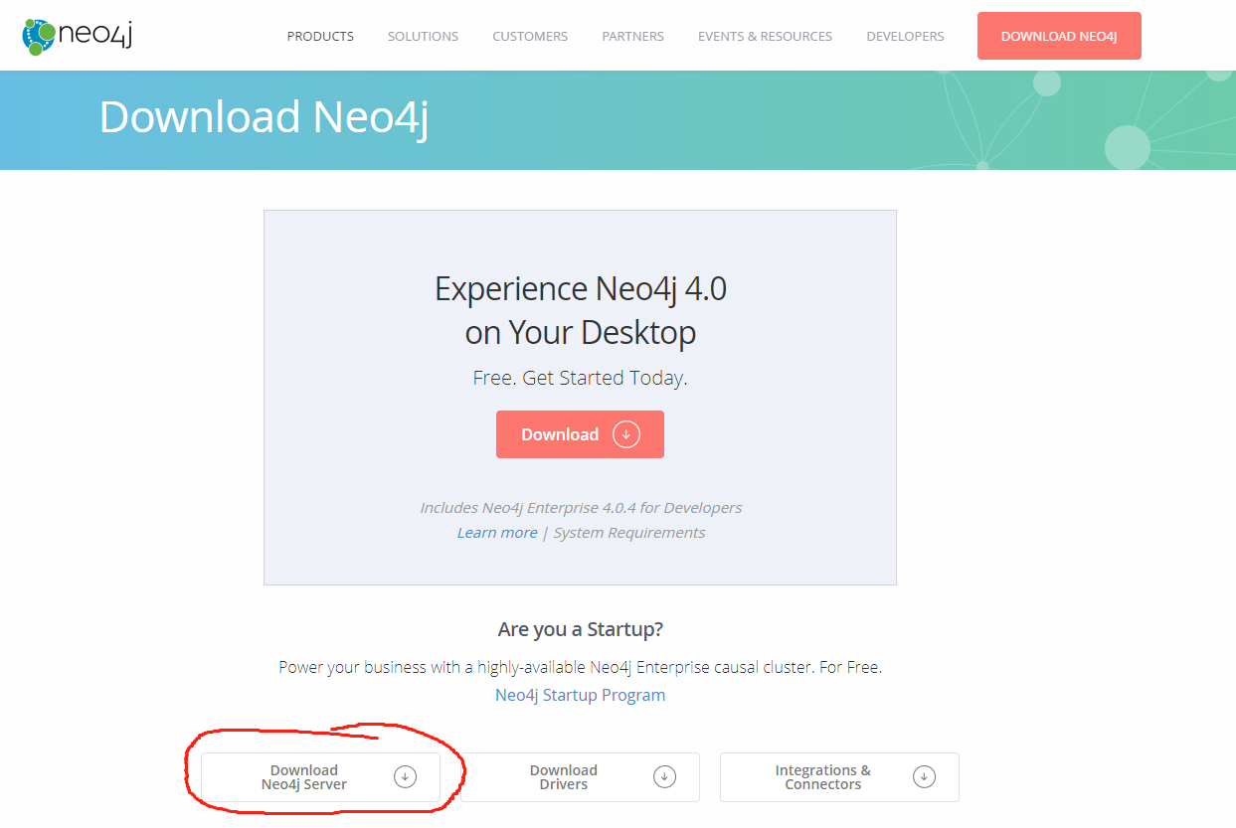Click the arrow icon next to Download Neo4j Server
This screenshot has height=828, width=1236.
[x=406, y=776]
